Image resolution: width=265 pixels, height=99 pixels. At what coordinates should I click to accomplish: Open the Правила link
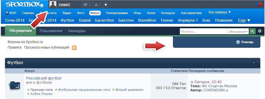pos(15,47)
